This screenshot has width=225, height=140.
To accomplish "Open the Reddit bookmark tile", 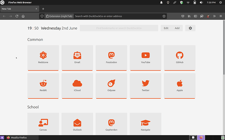I will [x=43, y=86].
